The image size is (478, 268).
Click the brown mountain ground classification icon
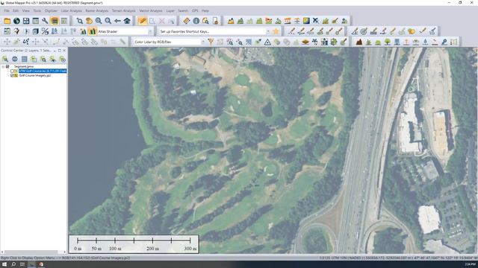point(359,42)
